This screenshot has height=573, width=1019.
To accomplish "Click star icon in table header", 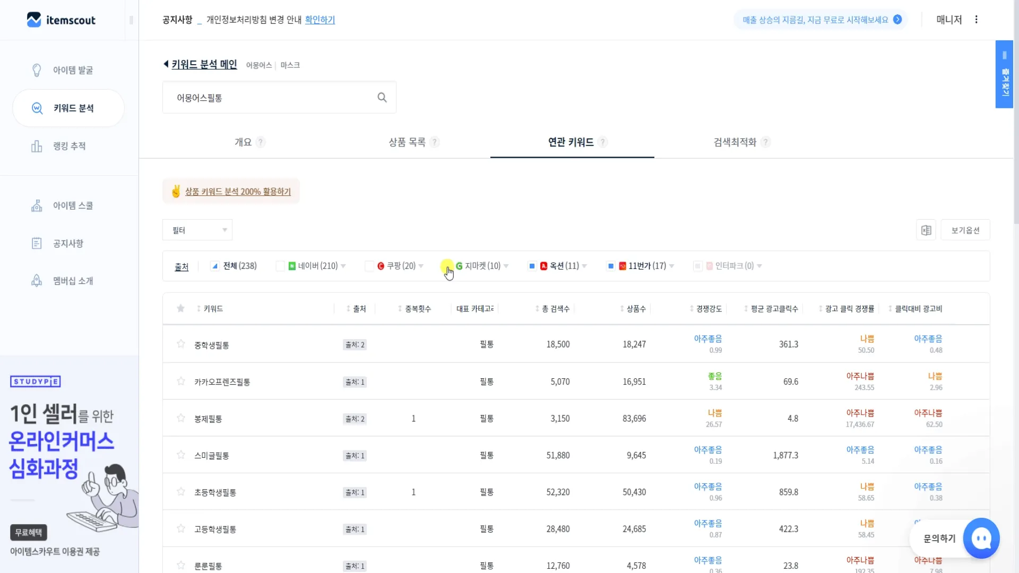I will (180, 308).
